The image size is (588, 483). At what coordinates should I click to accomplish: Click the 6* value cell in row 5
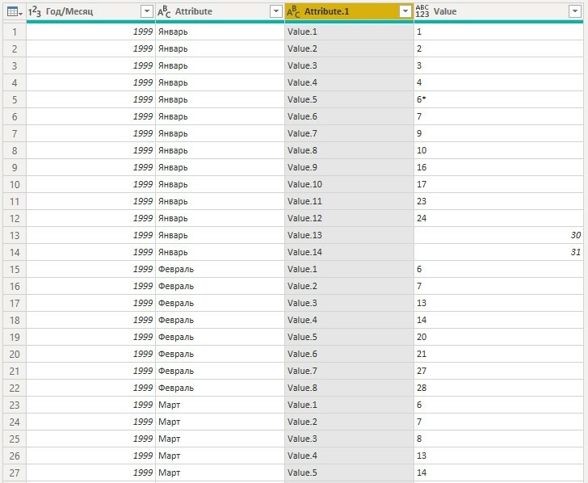coord(499,100)
